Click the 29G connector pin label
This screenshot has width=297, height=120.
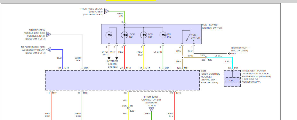pos(202,56)
